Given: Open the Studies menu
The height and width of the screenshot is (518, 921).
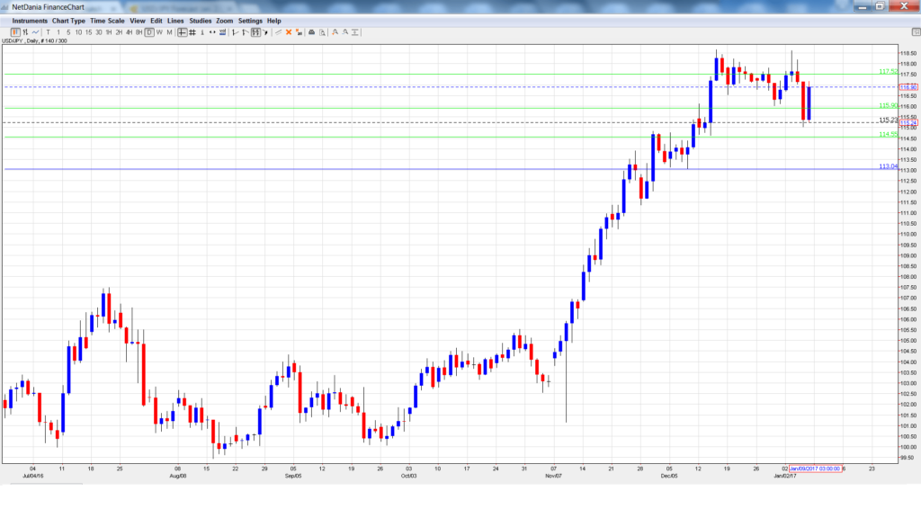Looking at the screenshot, I should (199, 20).
